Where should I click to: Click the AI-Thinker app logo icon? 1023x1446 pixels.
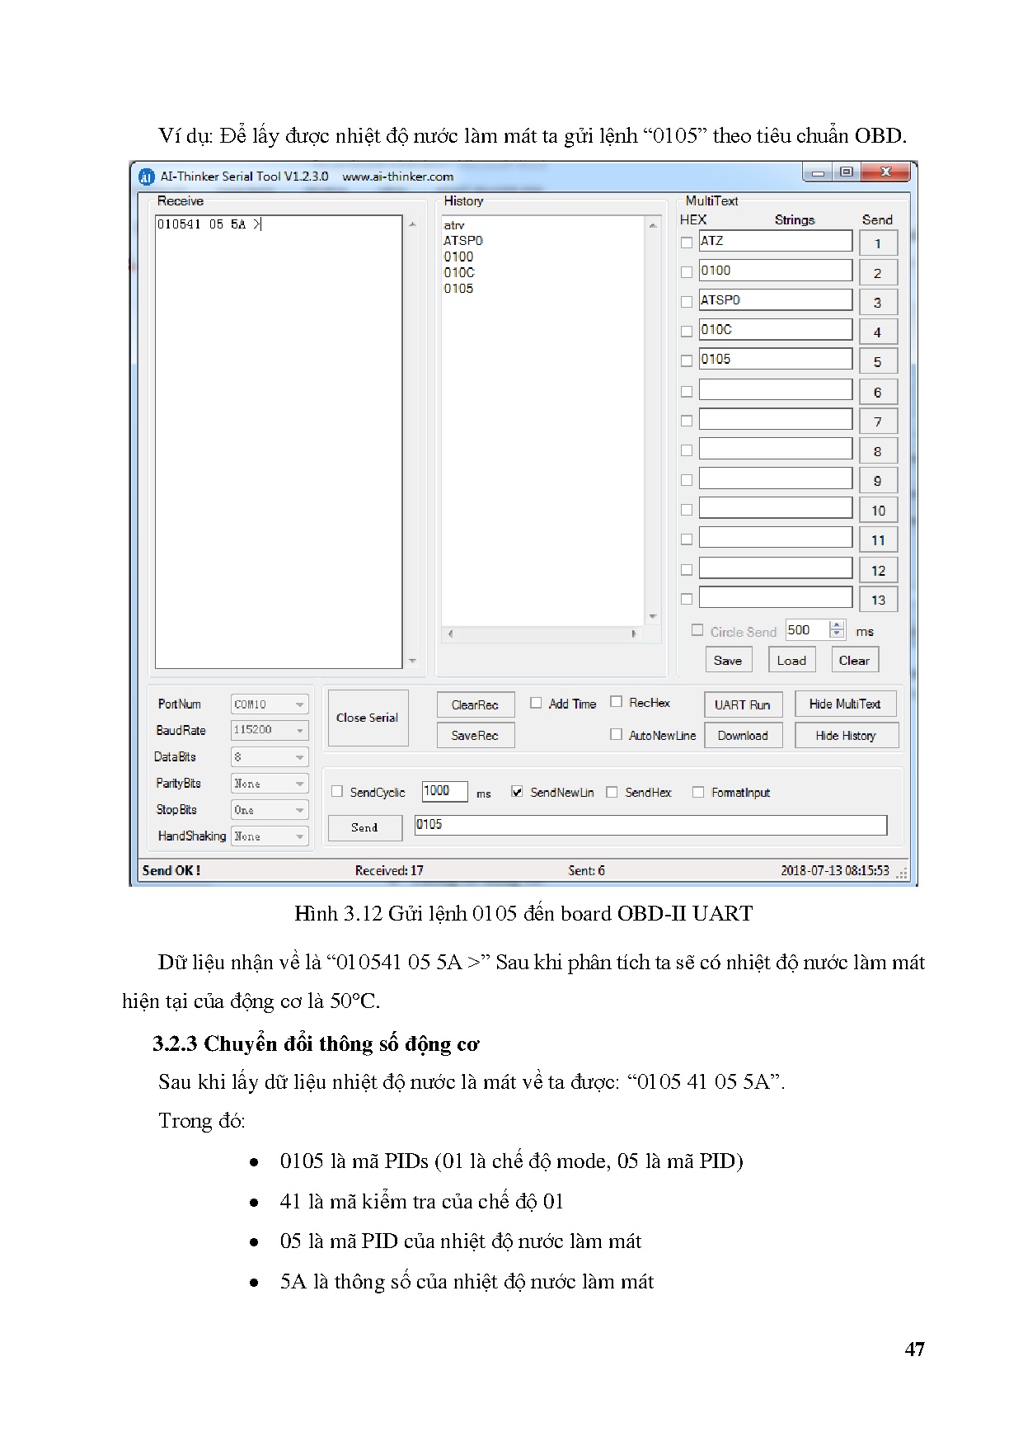click(147, 177)
